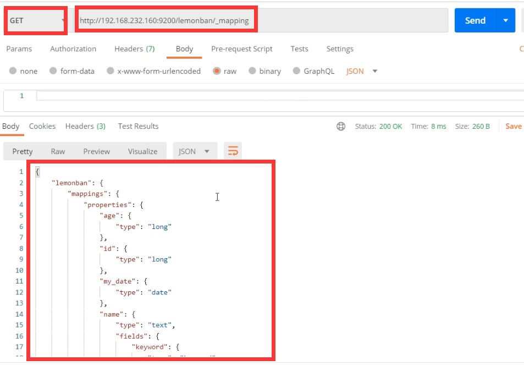
Task: Click the 260 B response size value
Action: click(481, 127)
